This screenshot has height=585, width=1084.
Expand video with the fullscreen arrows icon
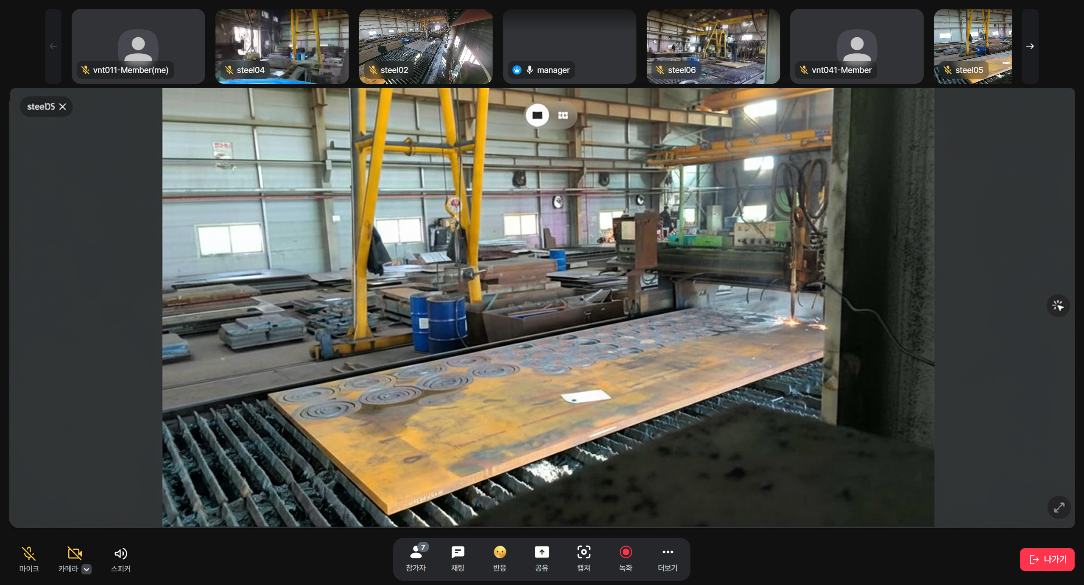click(1059, 507)
